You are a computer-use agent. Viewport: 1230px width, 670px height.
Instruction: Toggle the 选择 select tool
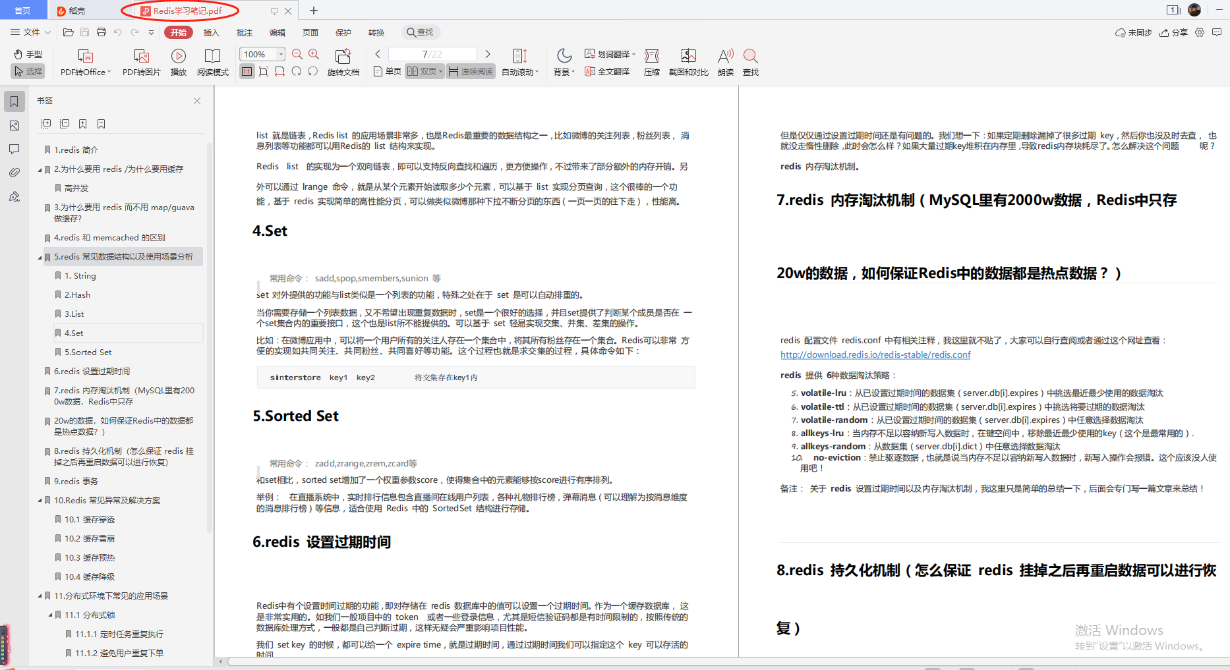(x=28, y=71)
